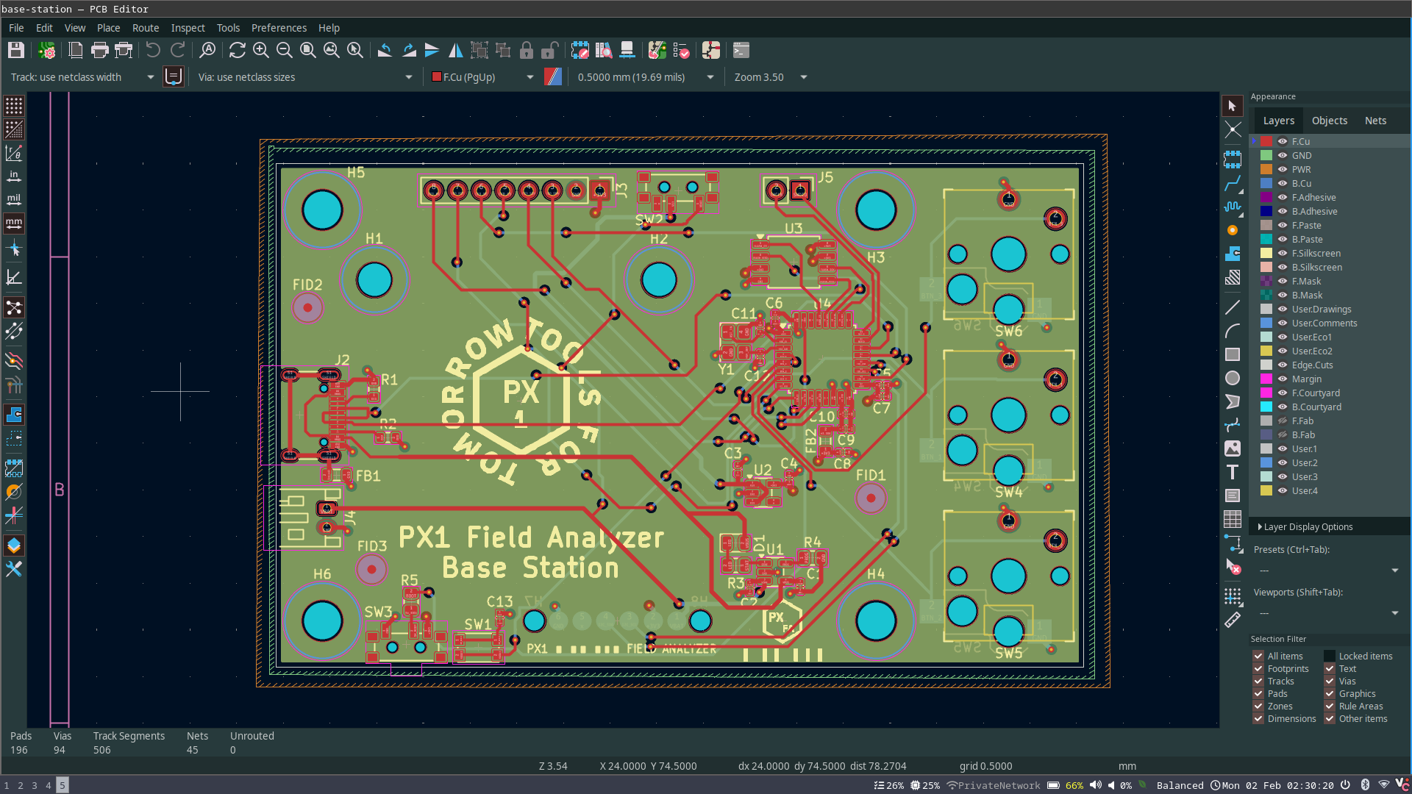Open the Track width dropdown
The height and width of the screenshot is (794, 1412).
pyautogui.click(x=150, y=77)
